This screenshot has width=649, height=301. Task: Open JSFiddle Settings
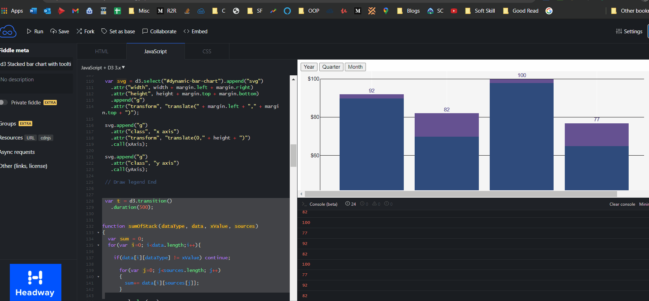629,32
